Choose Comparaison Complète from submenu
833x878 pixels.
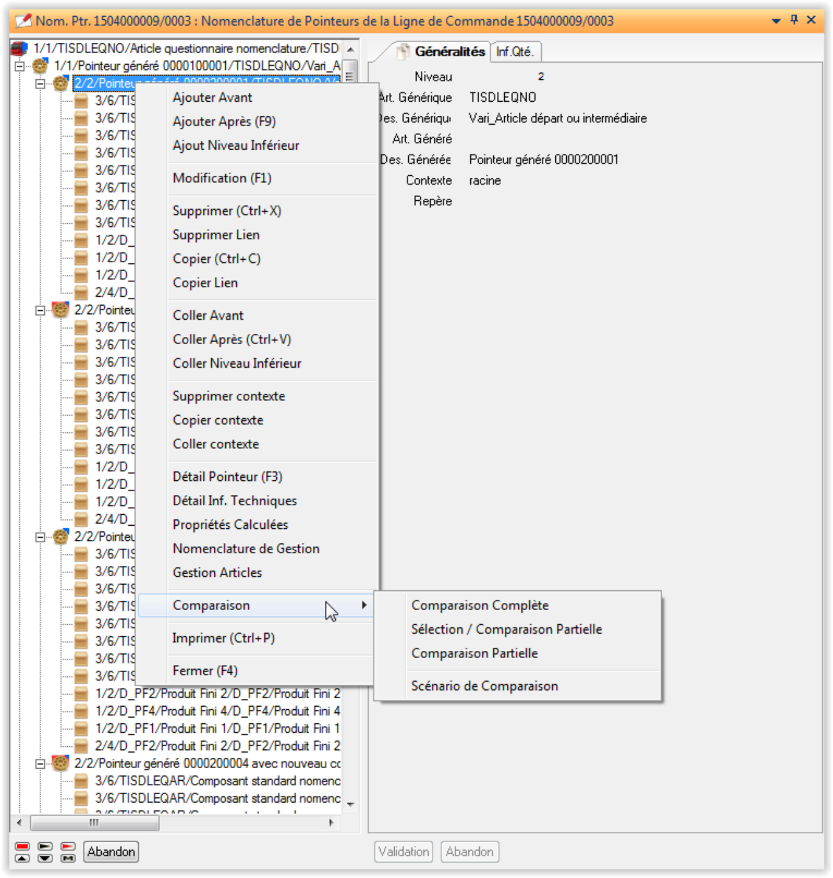click(x=480, y=605)
